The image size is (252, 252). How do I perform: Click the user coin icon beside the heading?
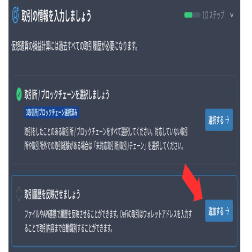click(x=16, y=15)
